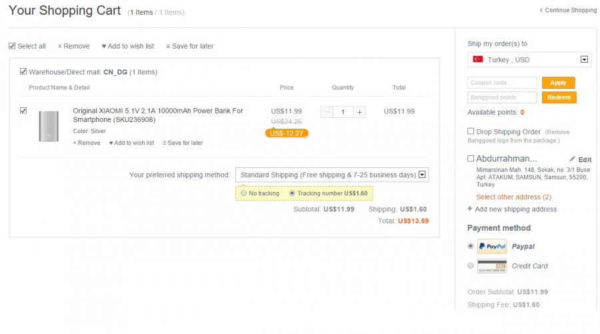Click Add new shipping address link

pos(512,209)
